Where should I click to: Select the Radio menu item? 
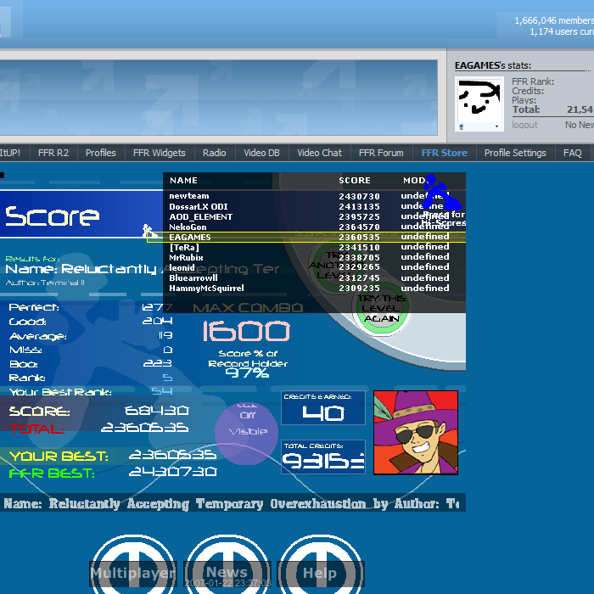click(214, 153)
